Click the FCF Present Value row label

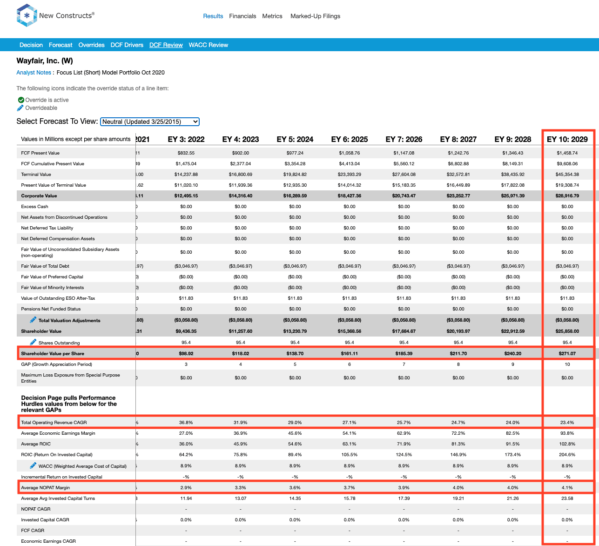point(40,153)
